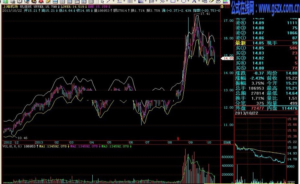Image resolution: width=300 pixels, height=184 pixels.
Task: Click the 内盘 114476 value
Action: (x=290, y=108)
